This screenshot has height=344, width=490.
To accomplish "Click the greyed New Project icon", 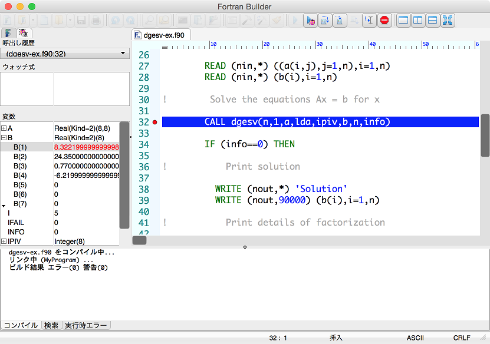I will click(x=8, y=21).
